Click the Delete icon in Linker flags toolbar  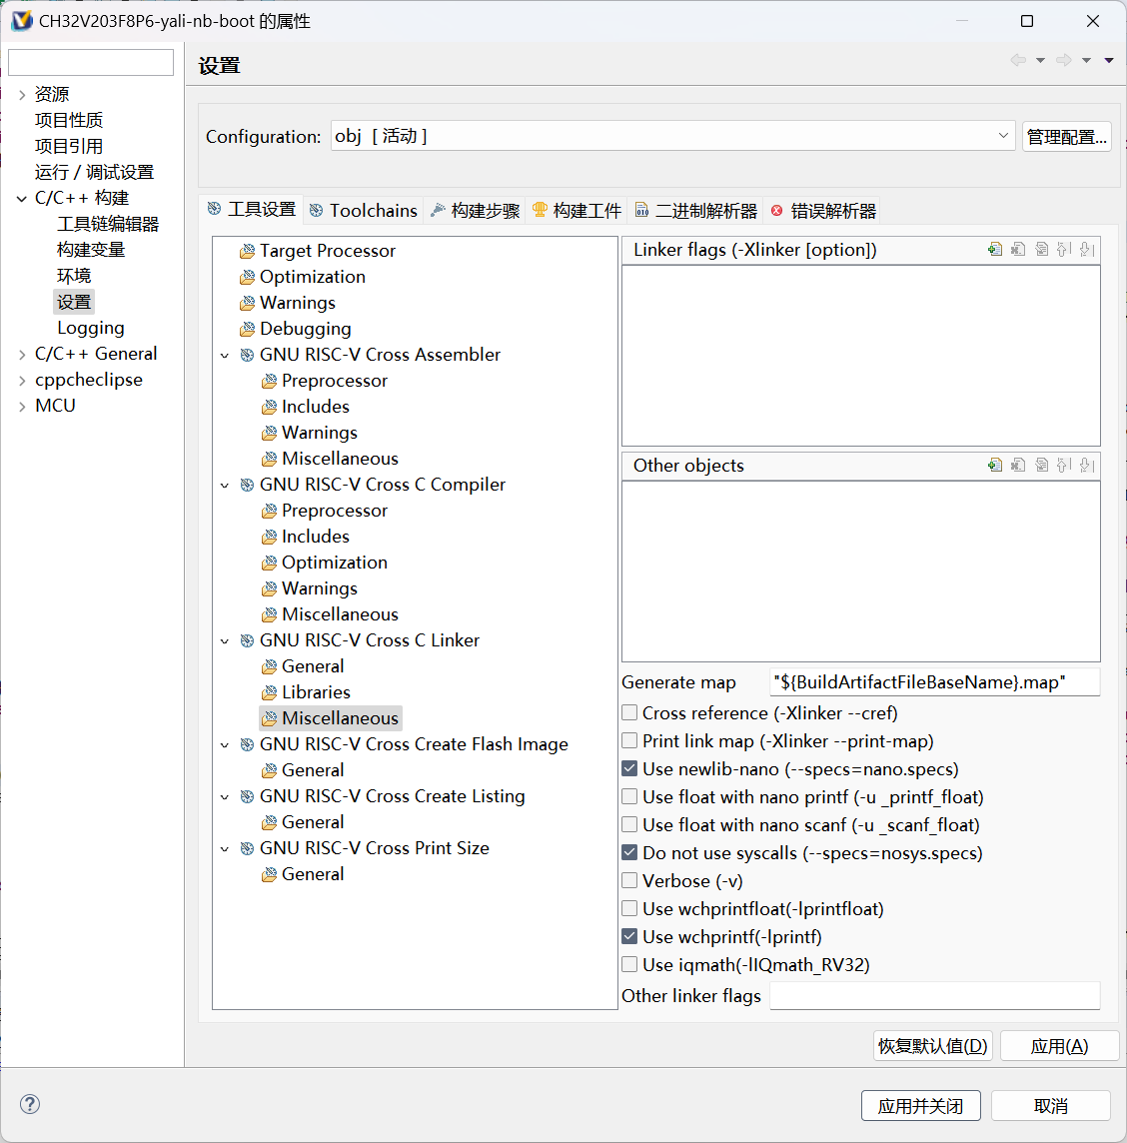coord(1018,250)
